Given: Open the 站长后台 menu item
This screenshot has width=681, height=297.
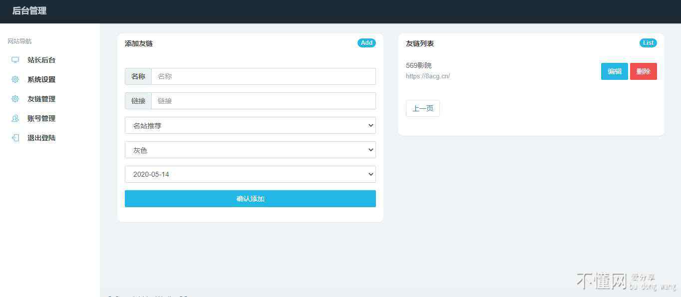Looking at the screenshot, I should pos(41,60).
